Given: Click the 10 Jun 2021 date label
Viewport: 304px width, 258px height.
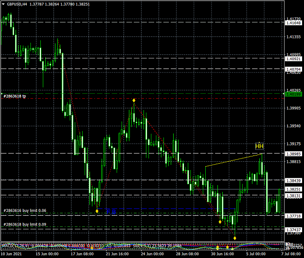Looking at the screenshot, I should tap(11, 254).
